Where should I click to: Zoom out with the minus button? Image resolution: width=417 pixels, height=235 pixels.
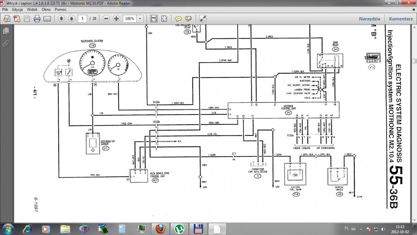click(x=106, y=19)
